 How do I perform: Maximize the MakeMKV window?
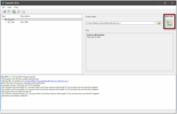(x=165, y=3)
